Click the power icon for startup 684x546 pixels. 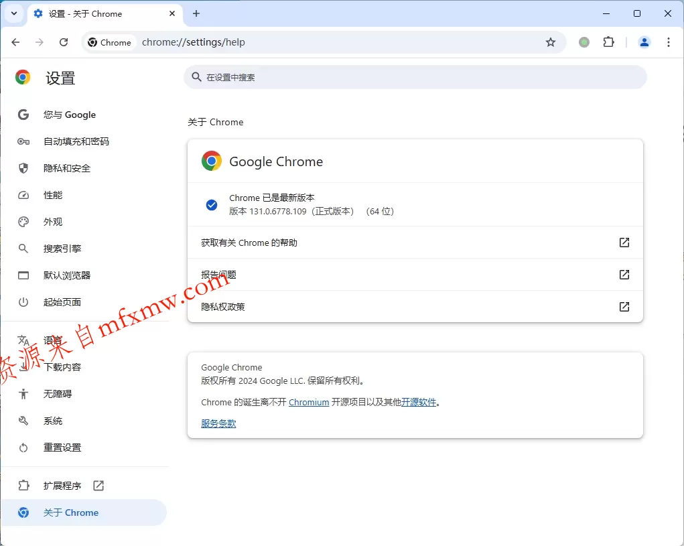click(x=23, y=302)
